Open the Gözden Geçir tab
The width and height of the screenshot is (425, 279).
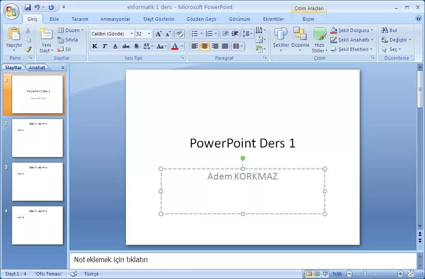202,19
